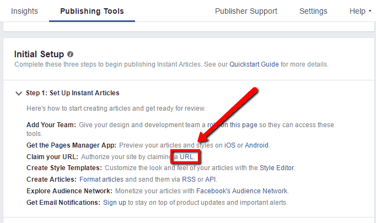The height and width of the screenshot is (223, 376).
Task: Open Publisher Support in the top navigation
Action: coord(246,11)
